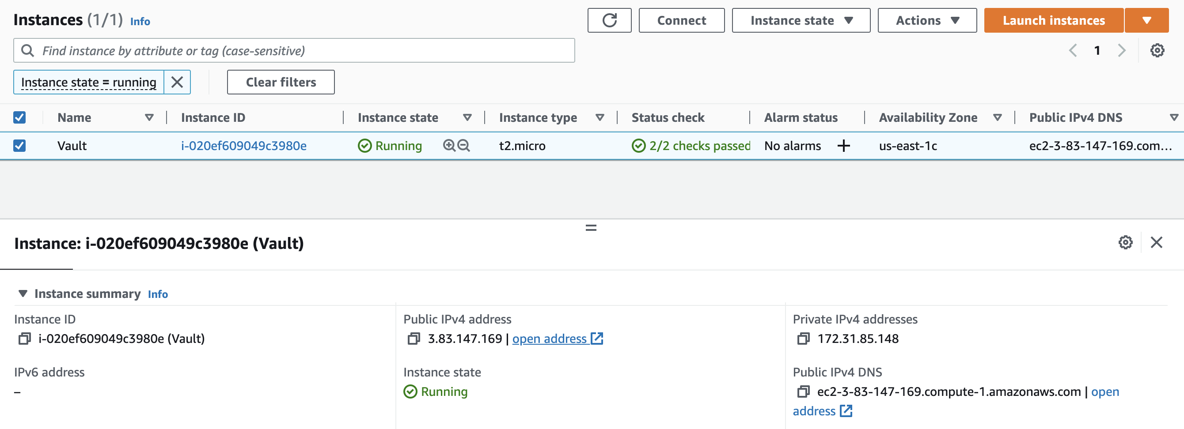Uncheck the Vault instance row checkbox
The height and width of the screenshot is (429, 1184).
19,146
